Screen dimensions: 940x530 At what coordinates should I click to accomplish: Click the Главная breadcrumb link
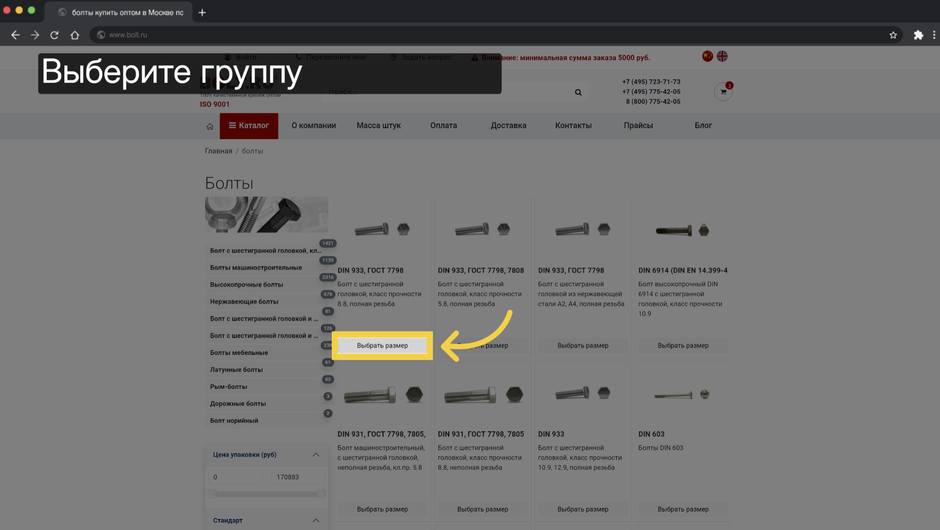tap(219, 151)
